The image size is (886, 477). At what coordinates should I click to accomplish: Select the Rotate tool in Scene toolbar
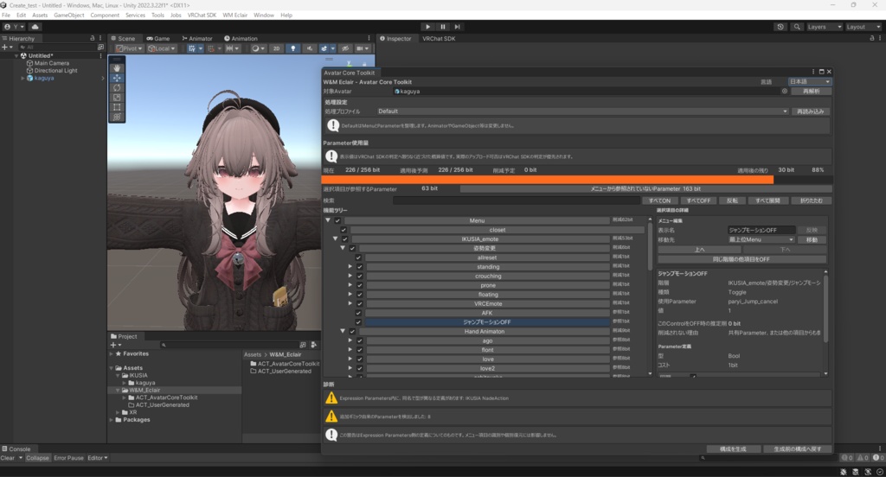[x=117, y=87]
